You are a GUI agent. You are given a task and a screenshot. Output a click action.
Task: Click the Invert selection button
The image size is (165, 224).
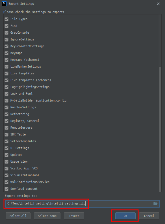tap(74, 216)
